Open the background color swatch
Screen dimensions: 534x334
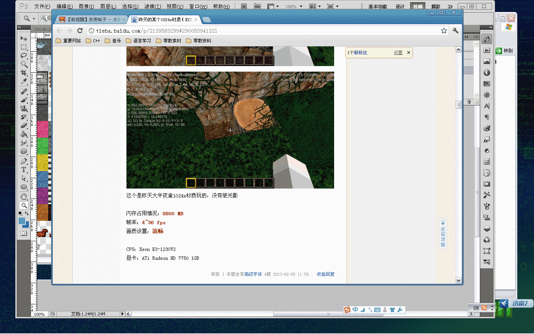click(26, 225)
